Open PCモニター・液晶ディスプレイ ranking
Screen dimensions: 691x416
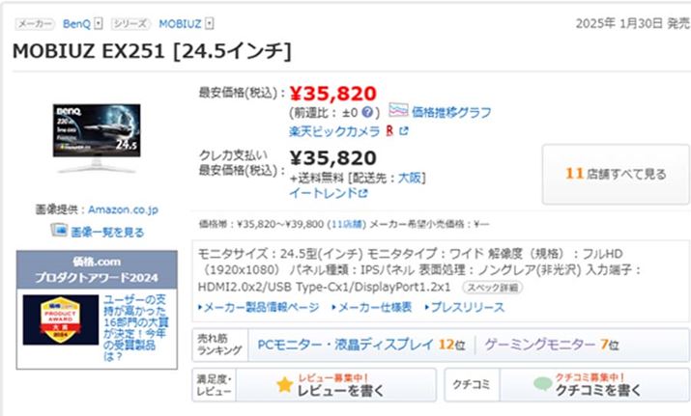point(346,344)
